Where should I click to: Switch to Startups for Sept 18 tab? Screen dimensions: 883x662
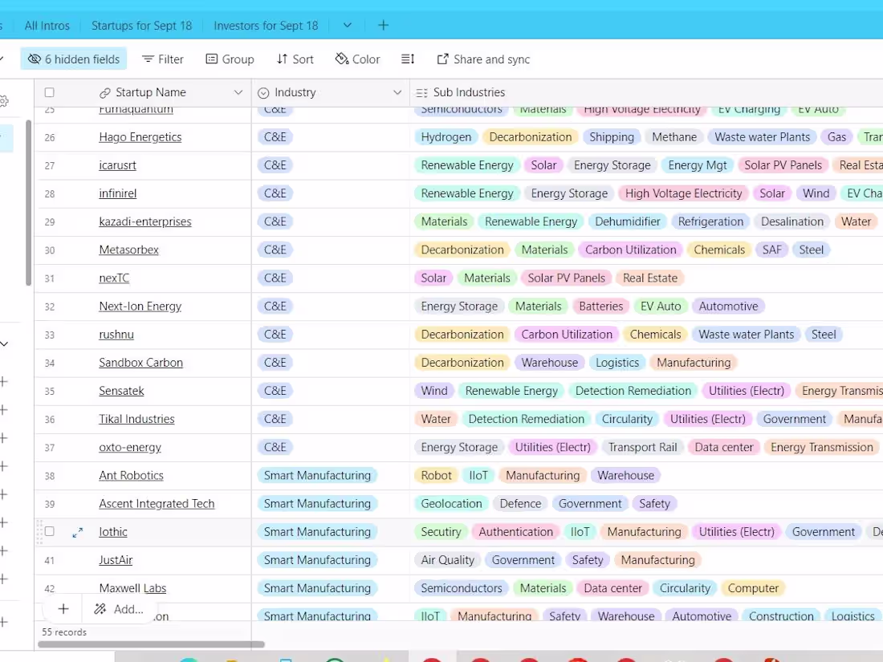coord(142,26)
